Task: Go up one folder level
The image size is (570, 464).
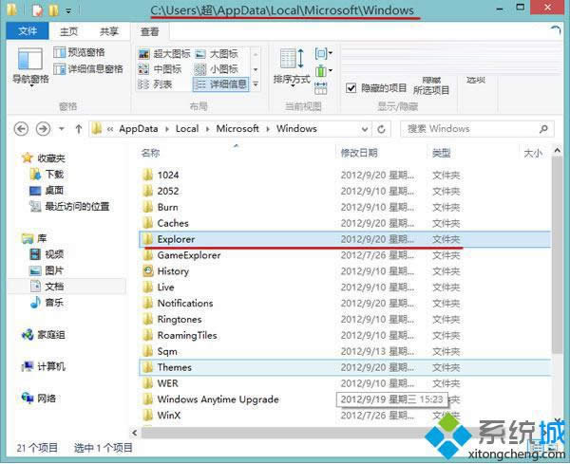Action: 79,129
